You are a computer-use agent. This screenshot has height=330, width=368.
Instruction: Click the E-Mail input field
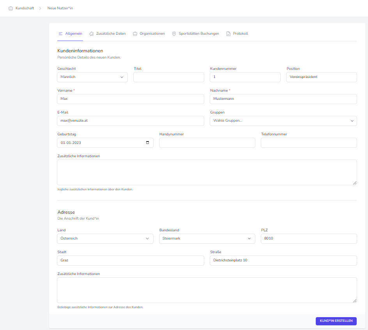click(x=131, y=121)
